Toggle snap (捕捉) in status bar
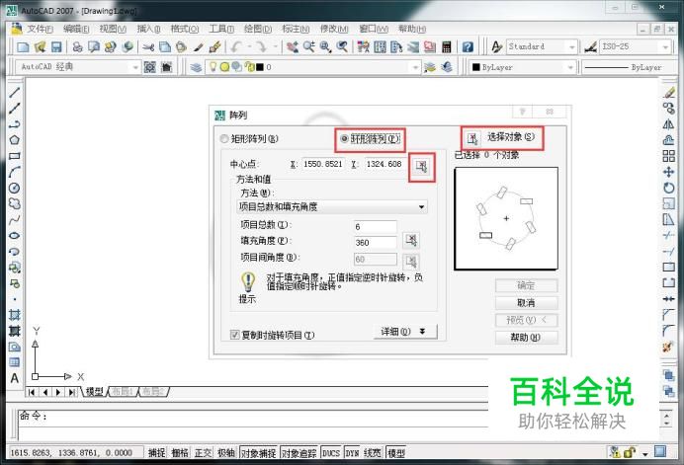 [156, 453]
